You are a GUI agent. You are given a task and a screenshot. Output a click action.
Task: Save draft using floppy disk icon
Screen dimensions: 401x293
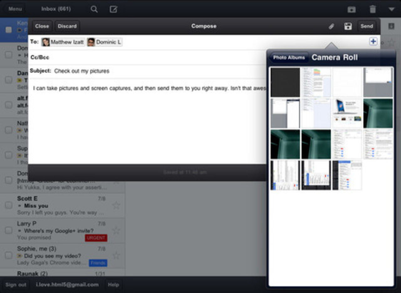pos(348,26)
